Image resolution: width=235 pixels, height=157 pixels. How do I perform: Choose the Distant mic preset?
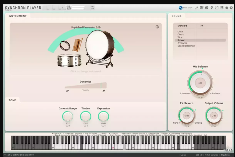(x=200, y=40)
